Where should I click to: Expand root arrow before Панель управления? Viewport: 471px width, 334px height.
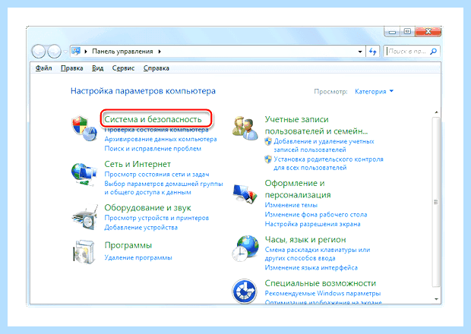coord(86,52)
